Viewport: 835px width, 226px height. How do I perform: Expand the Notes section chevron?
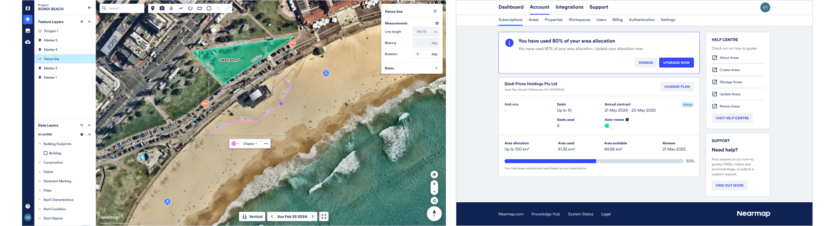[x=436, y=68]
